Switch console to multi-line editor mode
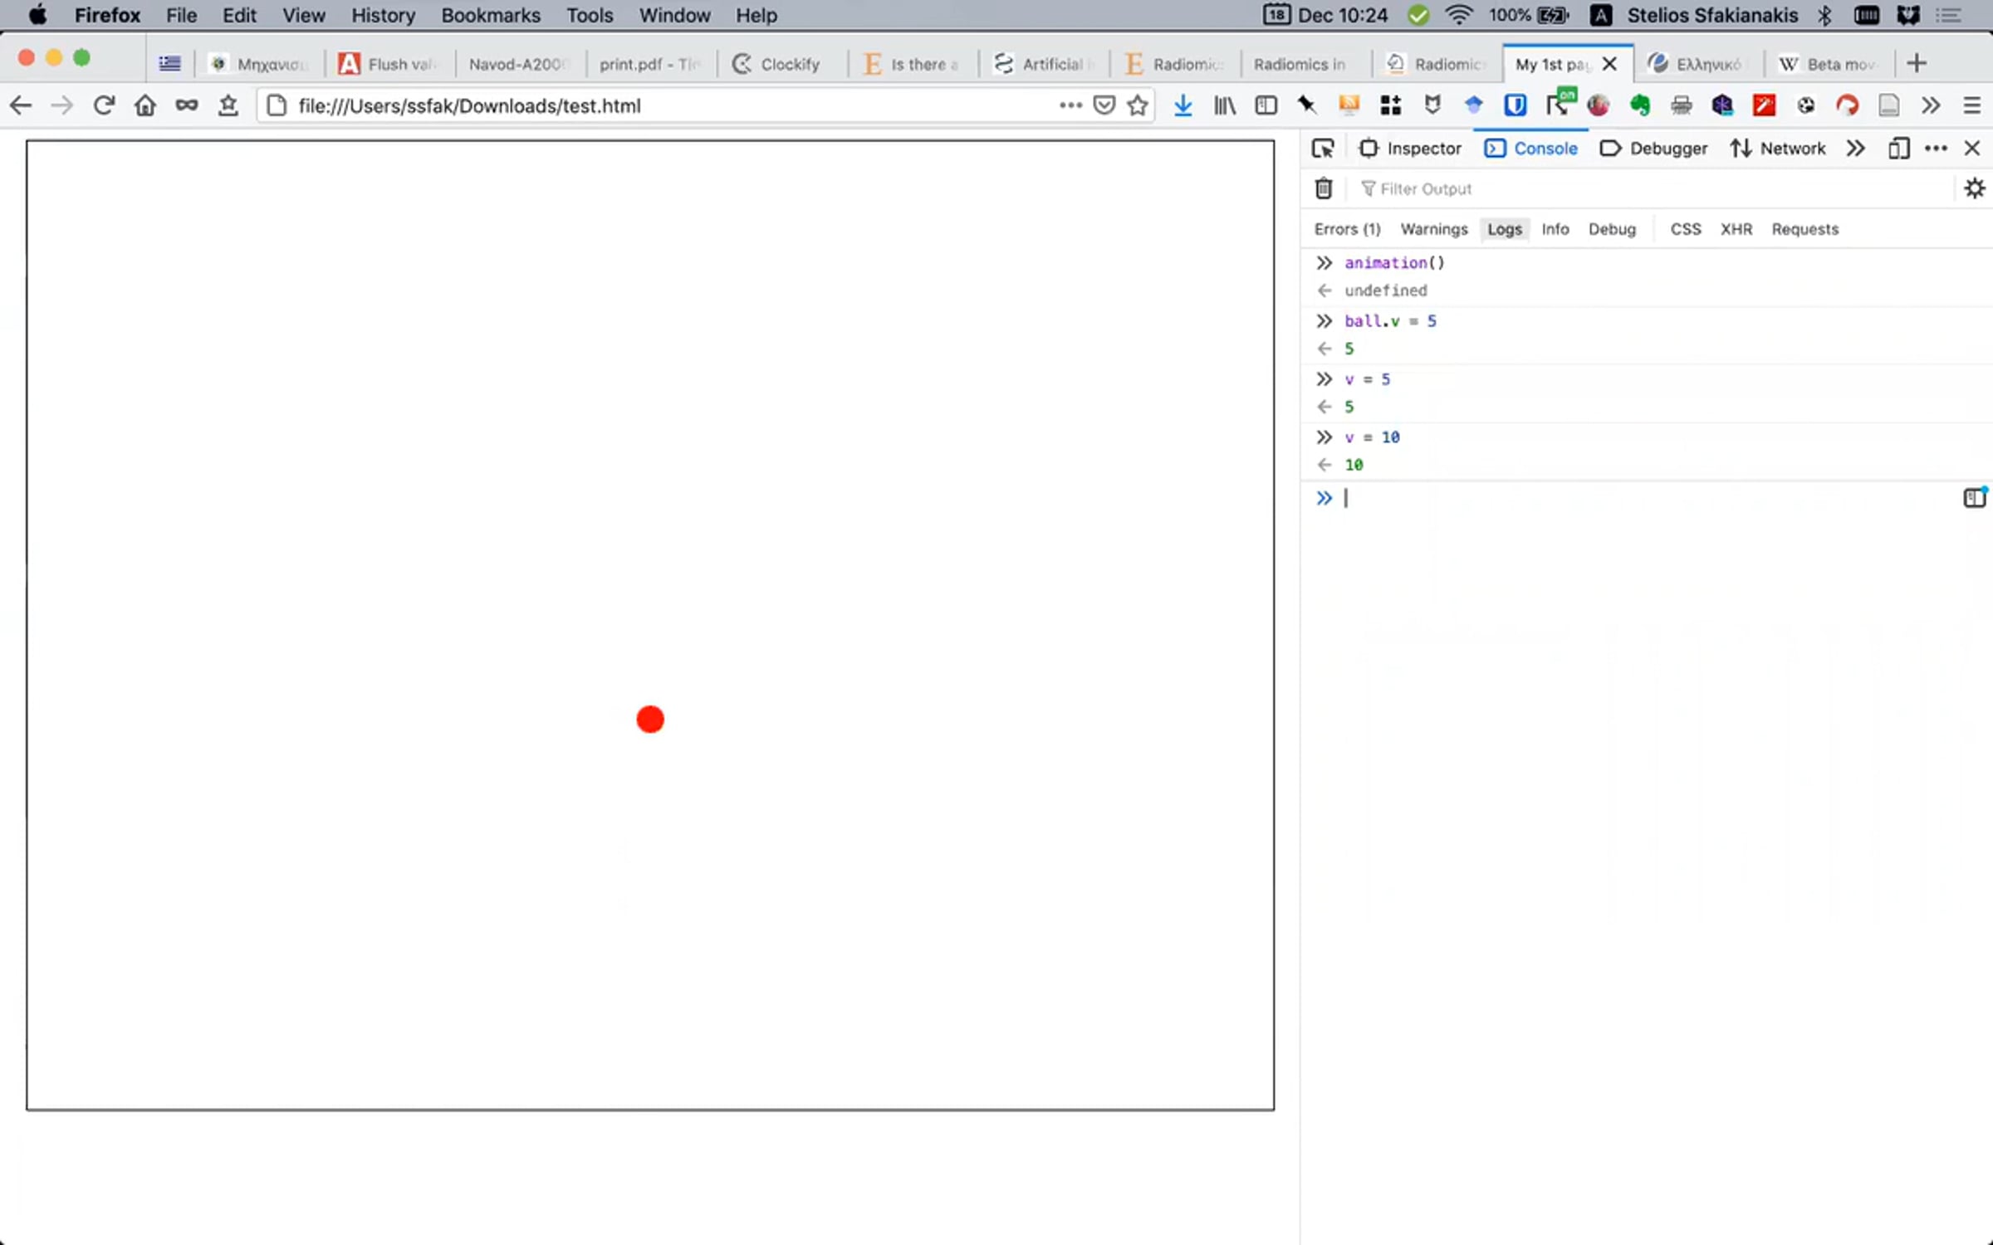 point(1975,497)
